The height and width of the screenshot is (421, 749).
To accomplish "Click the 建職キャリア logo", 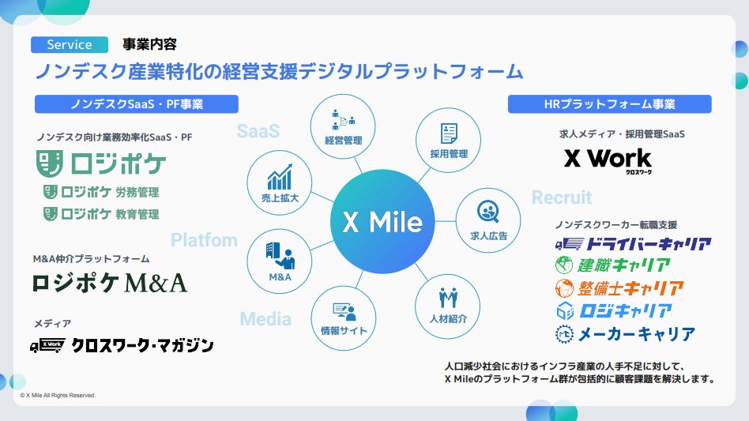I will (613, 265).
